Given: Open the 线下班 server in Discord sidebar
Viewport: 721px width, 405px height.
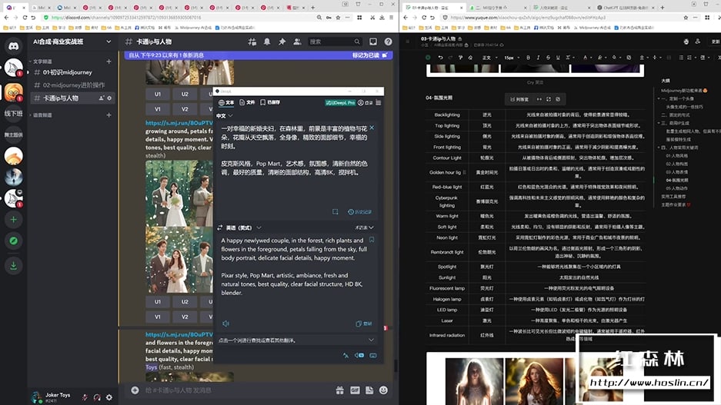Looking at the screenshot, I should click(x=13, y=114).
